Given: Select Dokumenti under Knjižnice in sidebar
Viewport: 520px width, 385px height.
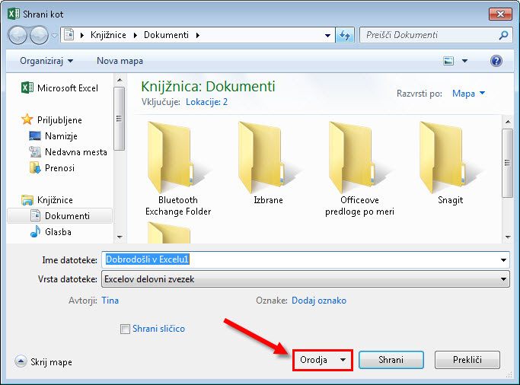Looking at the screenshot, I should [60, 215].
